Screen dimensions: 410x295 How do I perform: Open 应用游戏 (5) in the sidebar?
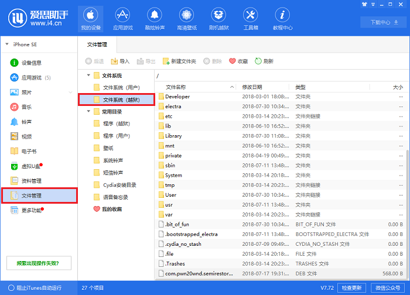[30, 78]
